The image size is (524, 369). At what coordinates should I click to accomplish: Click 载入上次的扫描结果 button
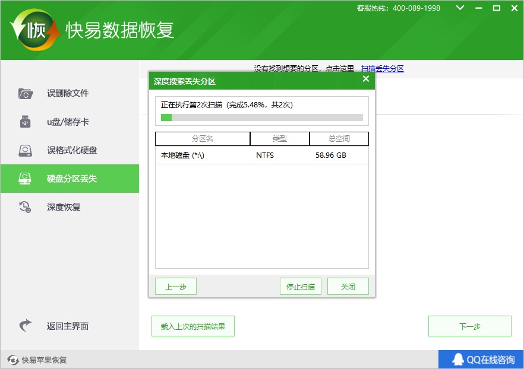pos(193,326)
